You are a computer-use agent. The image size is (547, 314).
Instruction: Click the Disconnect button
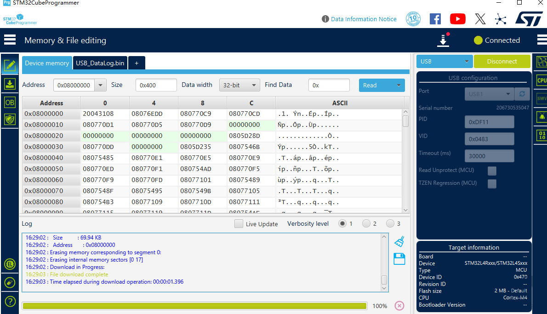pyautogui.click(x=502, y=61)
